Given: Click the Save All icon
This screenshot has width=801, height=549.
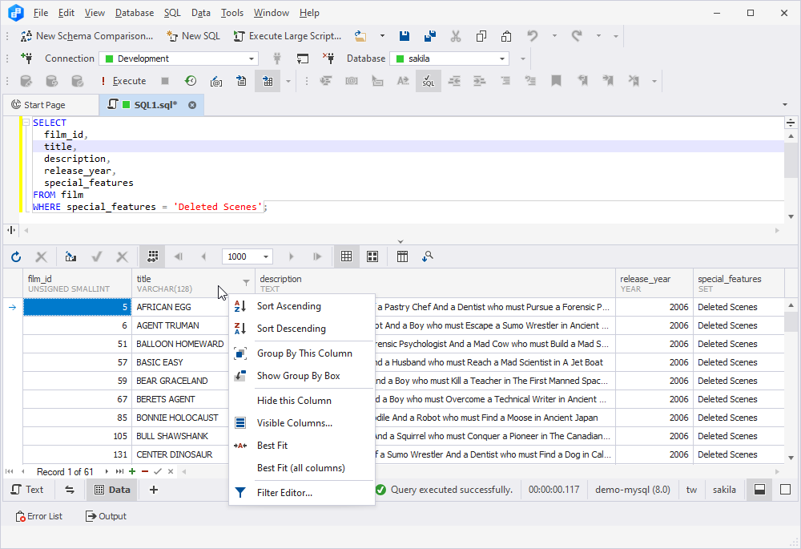Looking at the screenshot, I should click(430, 36).
